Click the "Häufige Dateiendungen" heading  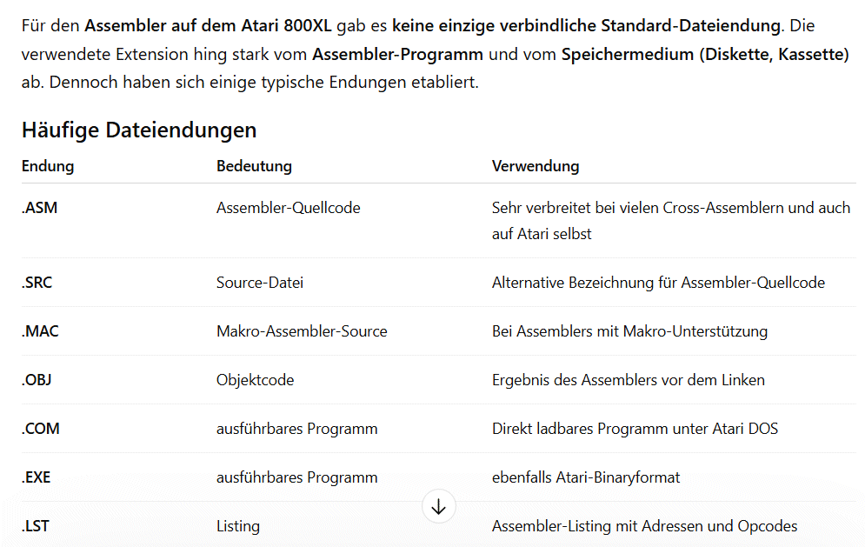point(139,130)
